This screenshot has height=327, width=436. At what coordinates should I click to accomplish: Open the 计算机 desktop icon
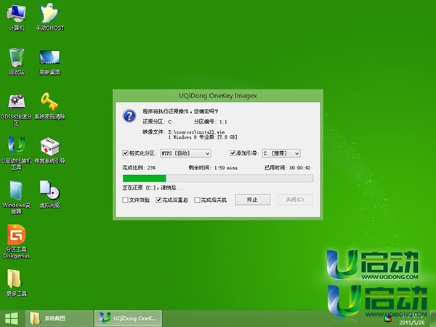(x=17, y=17)
